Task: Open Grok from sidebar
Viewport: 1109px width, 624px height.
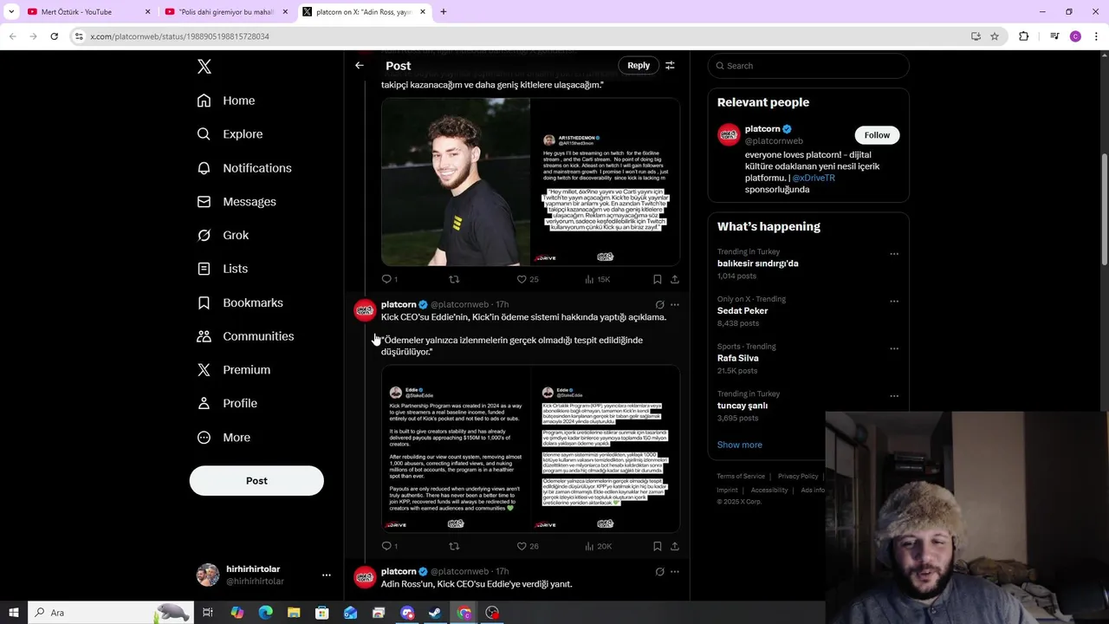Action: pos(223,235)
